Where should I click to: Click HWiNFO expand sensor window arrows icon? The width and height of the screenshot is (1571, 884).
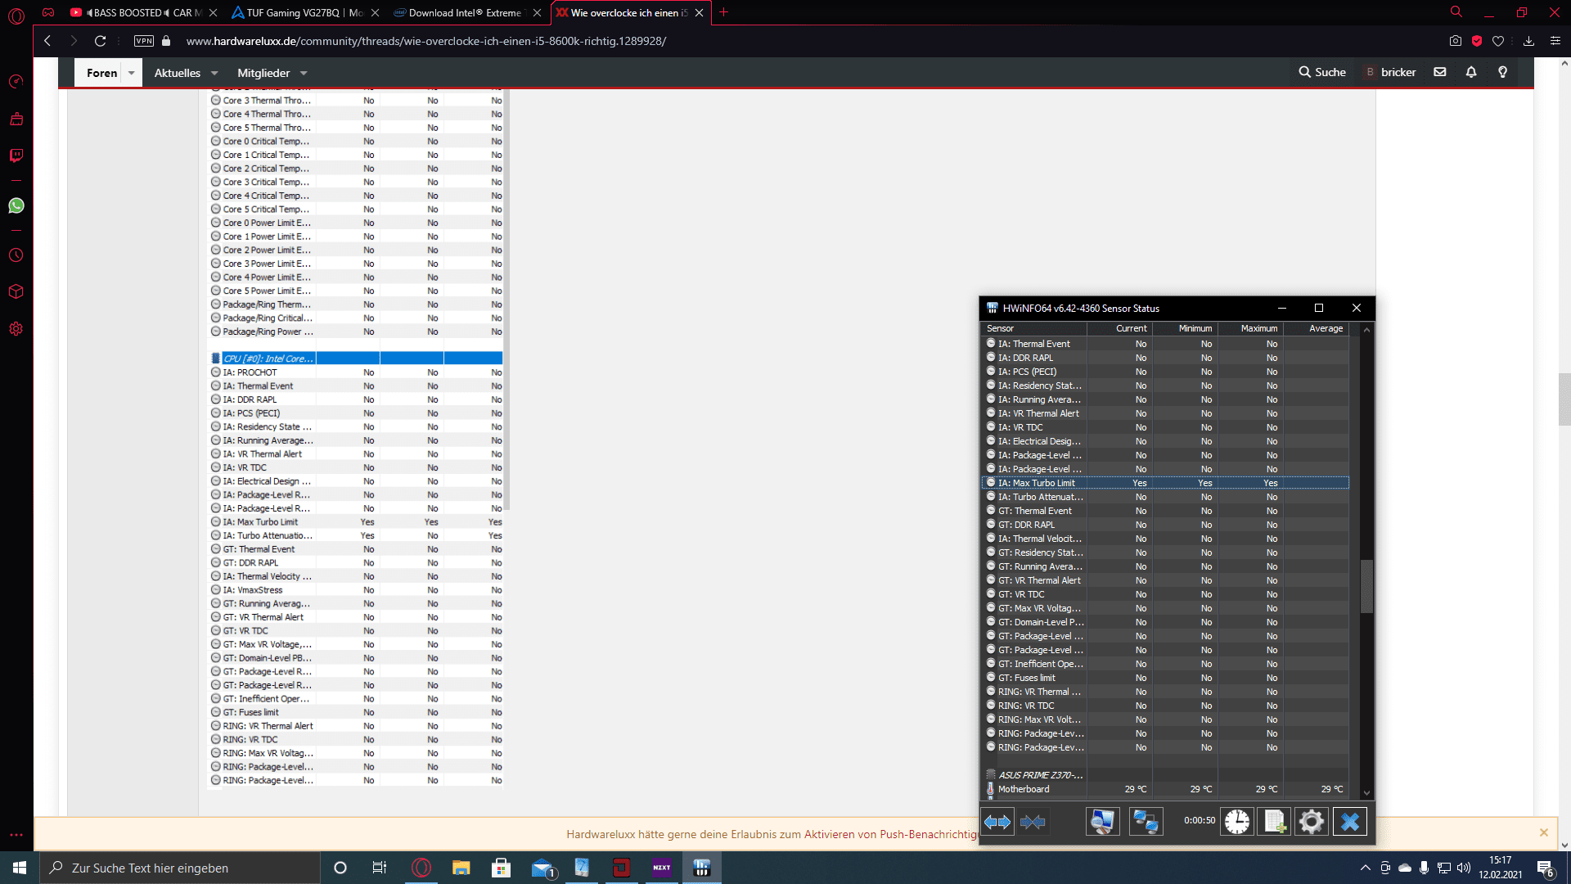997,822
